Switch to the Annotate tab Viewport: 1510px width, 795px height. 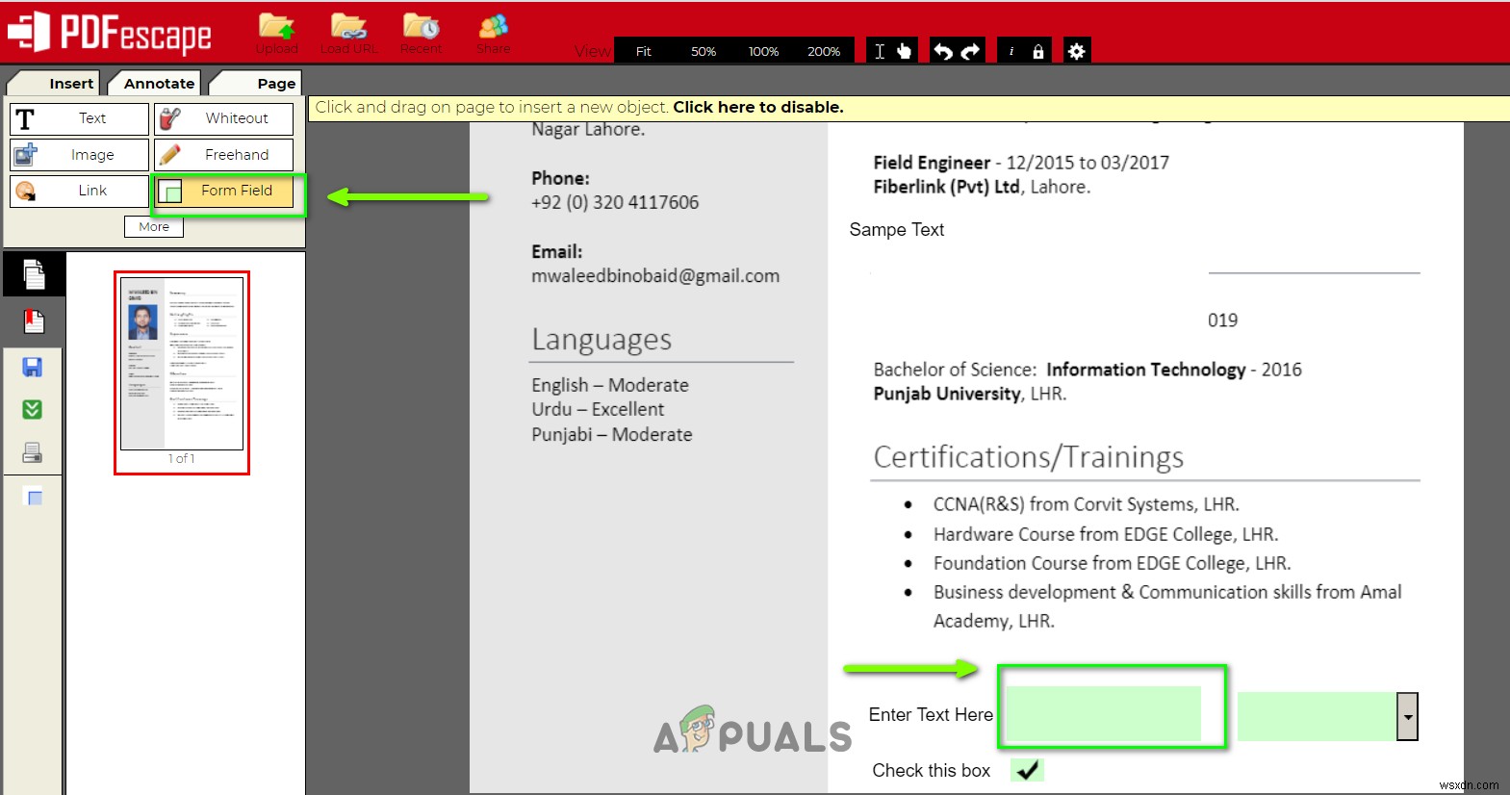pos(156,84)
